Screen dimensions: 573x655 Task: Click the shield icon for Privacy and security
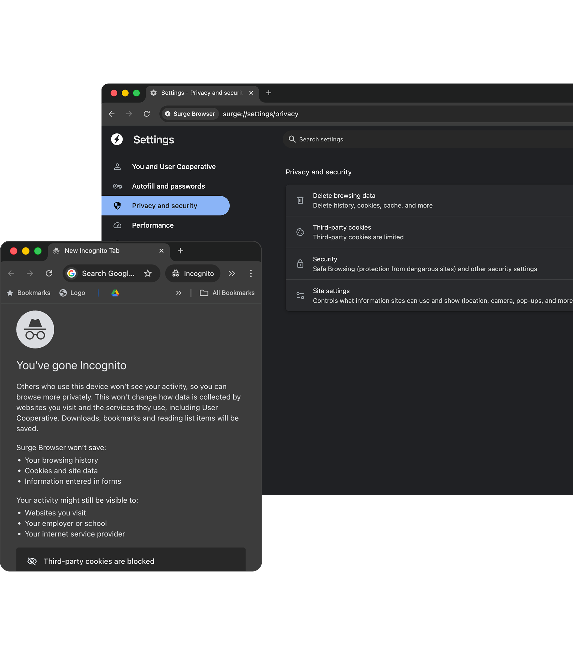pyautogui.click(x=117, y=206)
